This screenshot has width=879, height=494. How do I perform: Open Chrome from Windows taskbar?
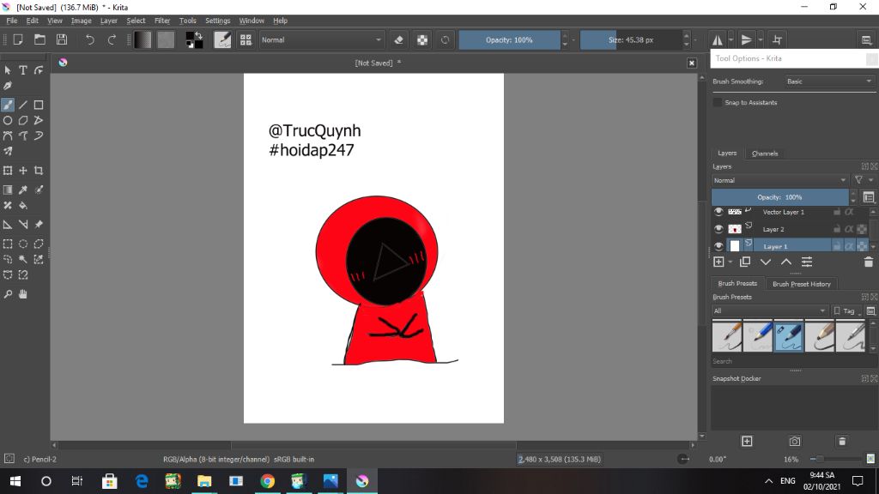[268, 481]
